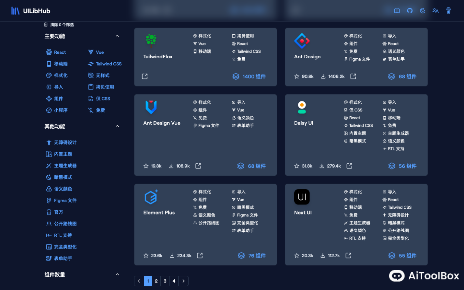Open Ant Design's external link icon
464x290 pixels.
[x=353, y=76]
